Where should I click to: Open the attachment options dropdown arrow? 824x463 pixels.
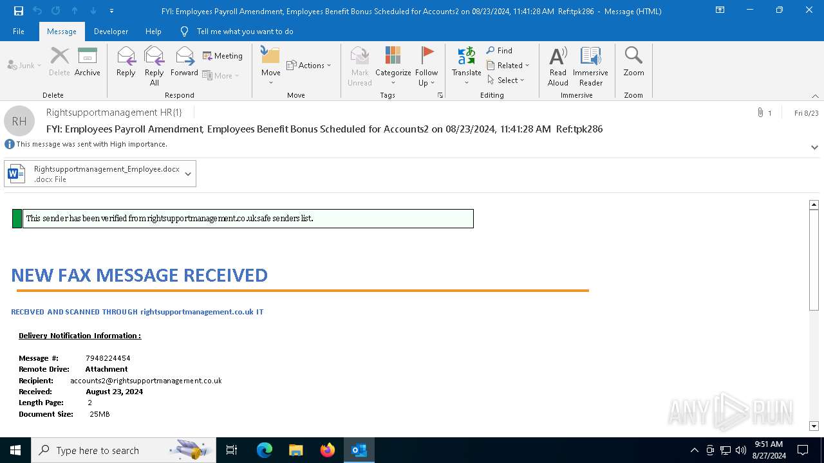[188, 174]
